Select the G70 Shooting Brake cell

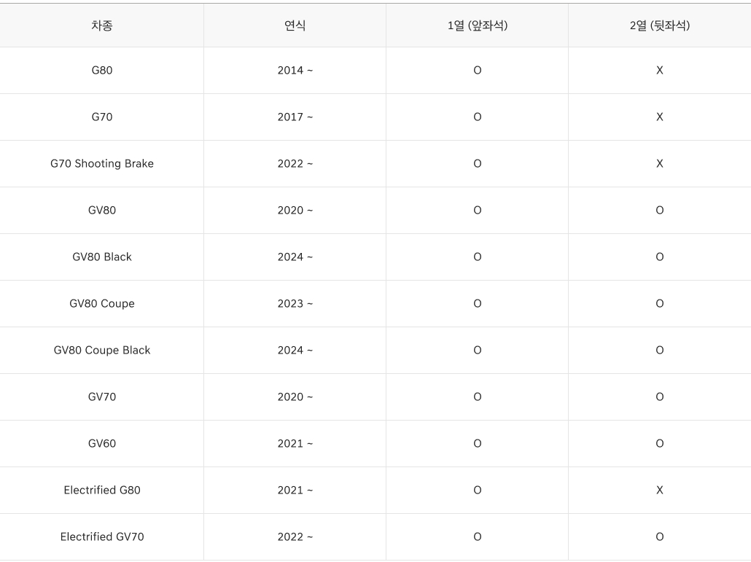(x=102, y=164)
